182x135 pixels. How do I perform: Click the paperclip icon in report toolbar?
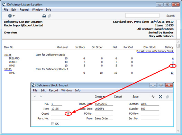click(49, 16)
